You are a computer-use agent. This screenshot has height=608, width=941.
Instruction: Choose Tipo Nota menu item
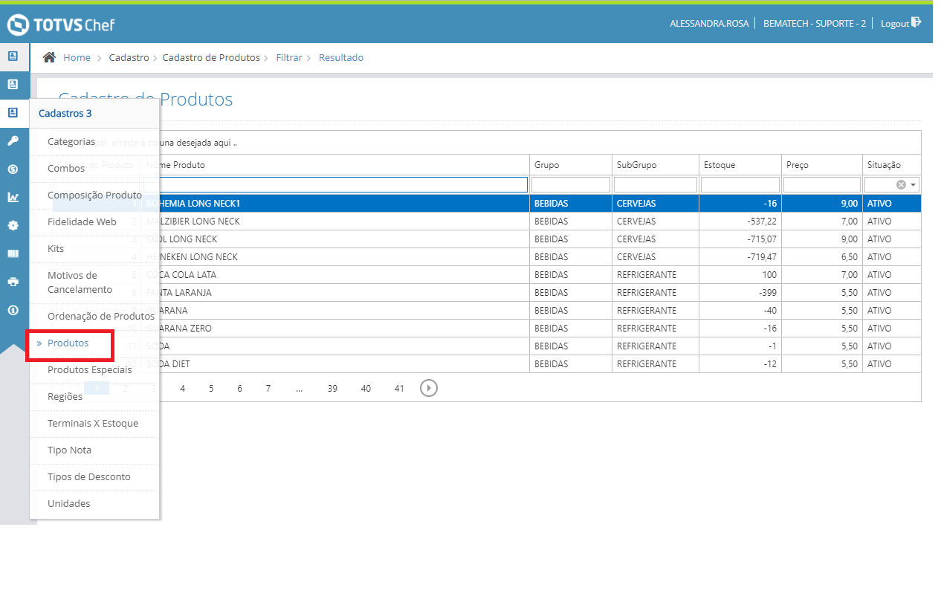[69, 450]
